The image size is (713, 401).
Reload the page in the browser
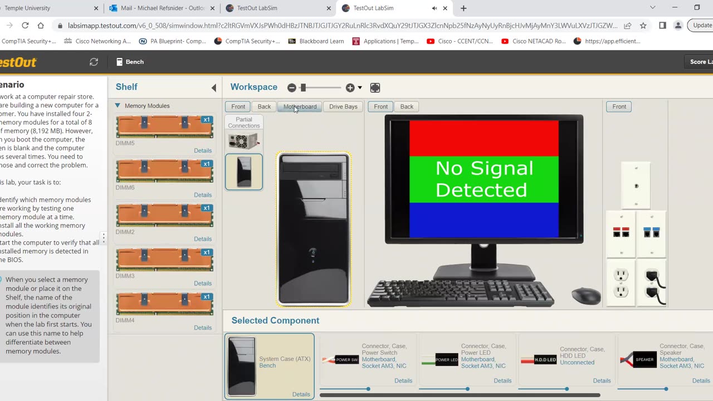(25, 26)
